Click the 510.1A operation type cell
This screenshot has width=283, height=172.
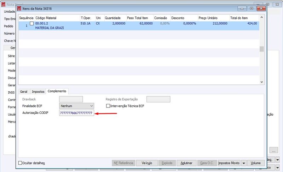(85, 23)
